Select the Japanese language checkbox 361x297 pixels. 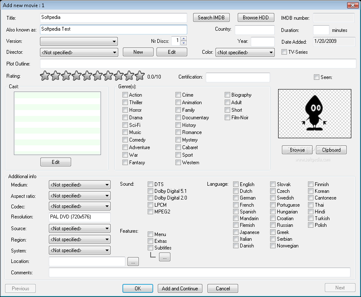pyautogui.click(x=236, y=232)
